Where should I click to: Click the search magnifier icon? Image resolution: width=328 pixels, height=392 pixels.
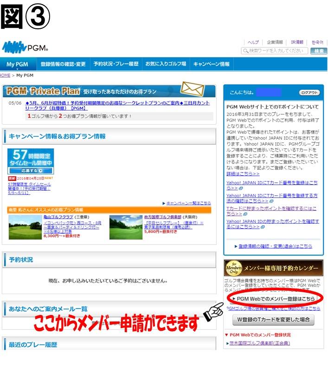coord(246,51)
